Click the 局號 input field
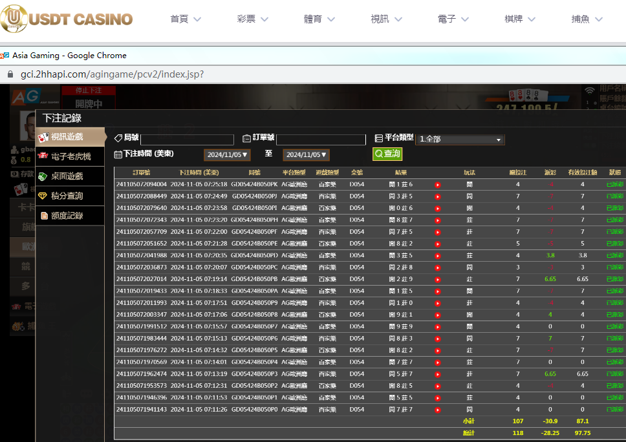The image size is (626, 442). click(x=187, y=140)
